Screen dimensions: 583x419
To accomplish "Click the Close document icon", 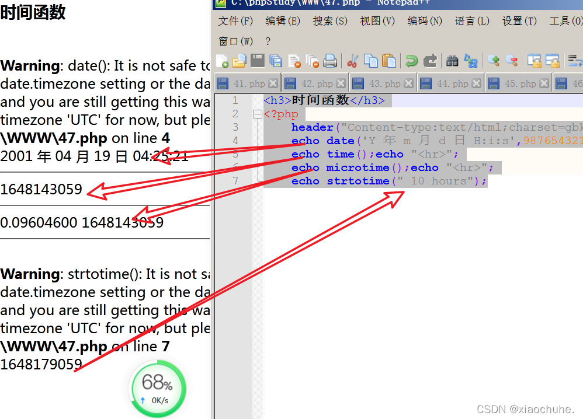I will coord(294,61).
